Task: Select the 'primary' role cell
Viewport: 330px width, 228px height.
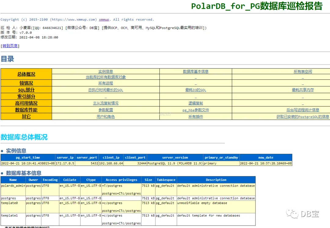Action: click(222, 163)
